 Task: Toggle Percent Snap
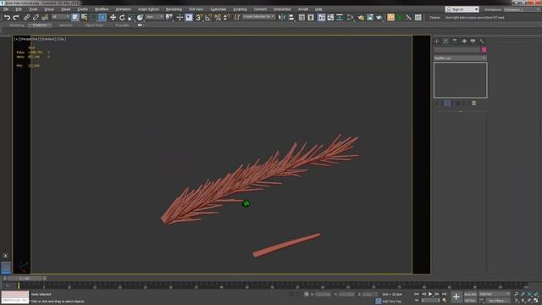coord(218,17)
